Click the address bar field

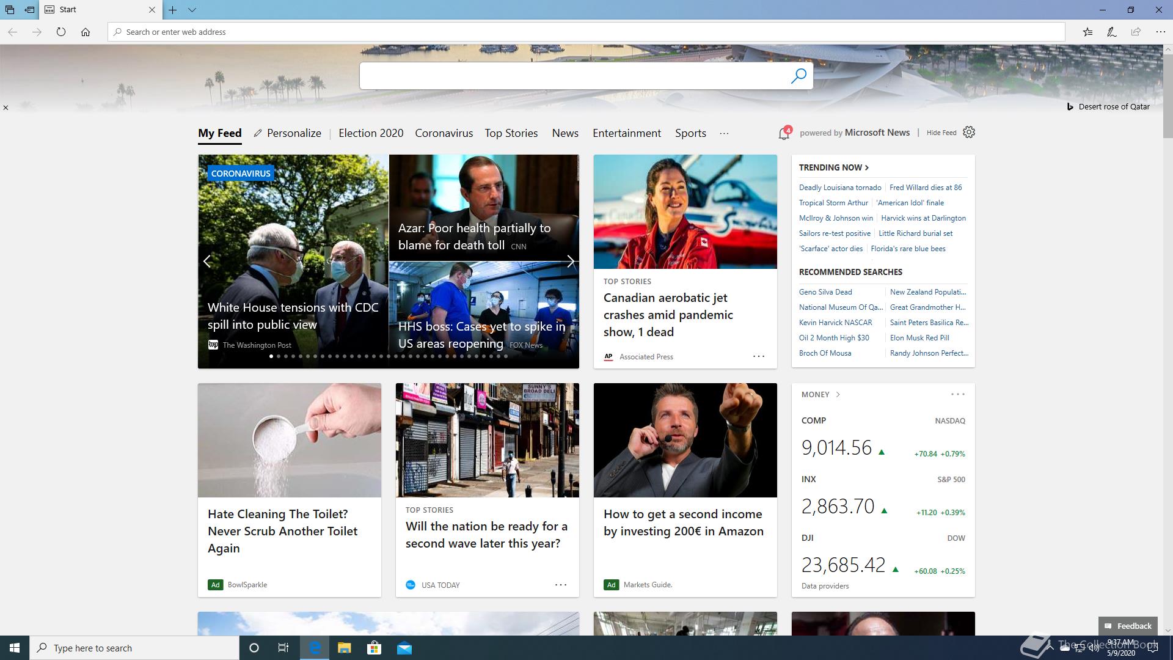pos(586,32)
